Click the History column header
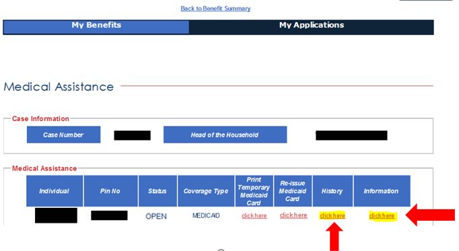Viewport: 459px width, 251px height. [x=332, y=191]
